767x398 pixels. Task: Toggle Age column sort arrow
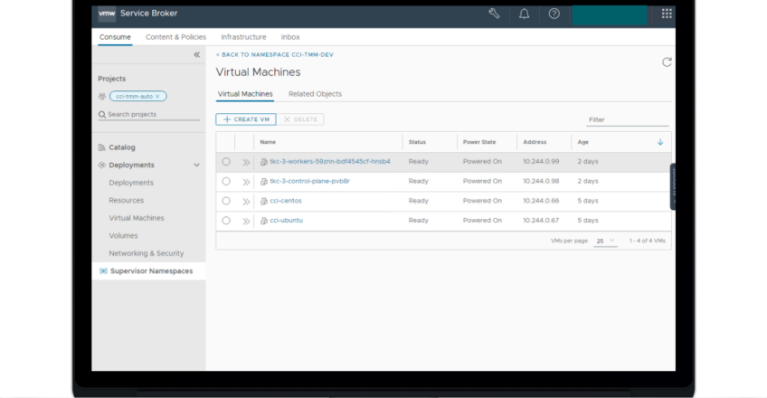[x=660, y=142]
